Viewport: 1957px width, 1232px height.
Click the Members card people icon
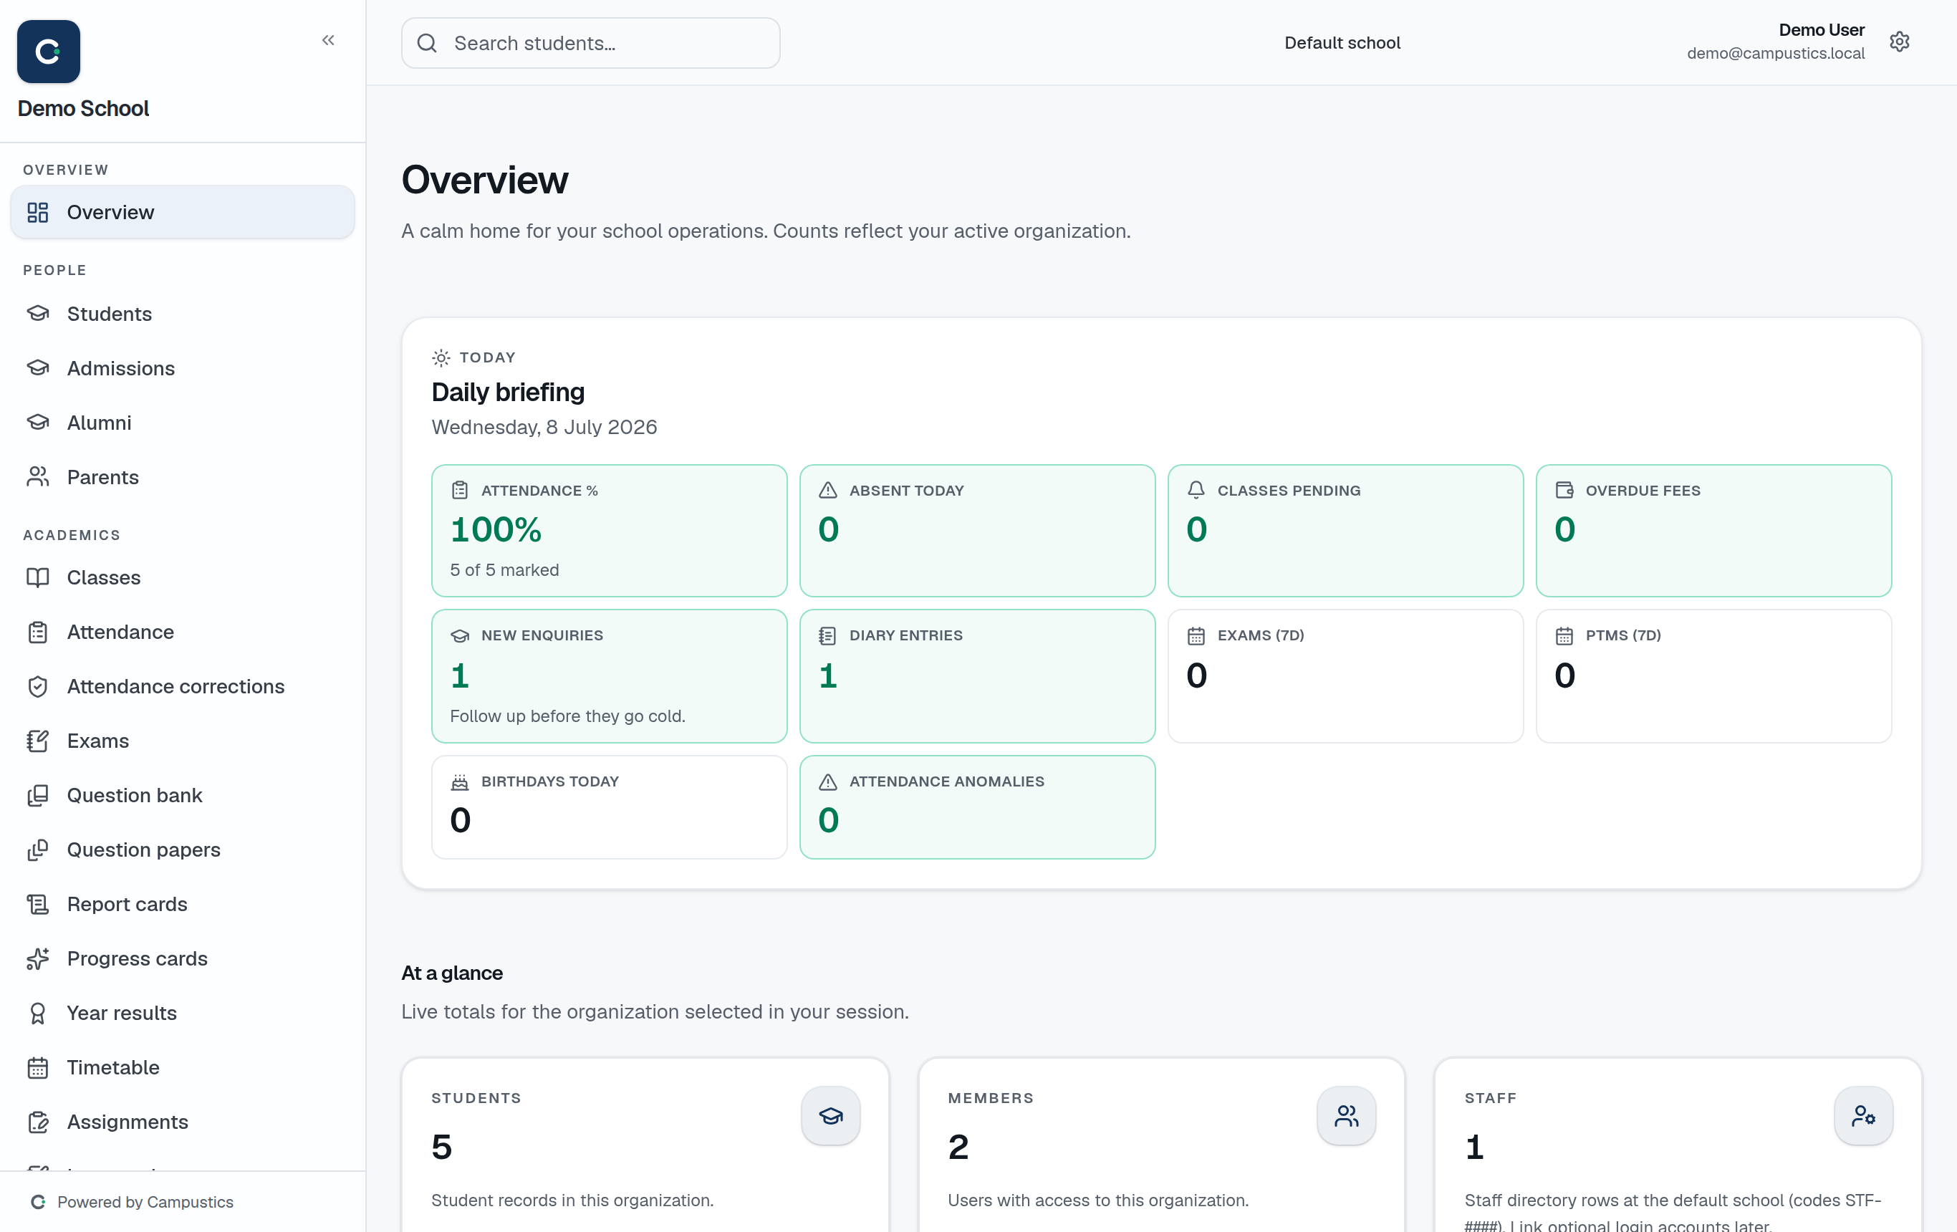[1346, 1116]
